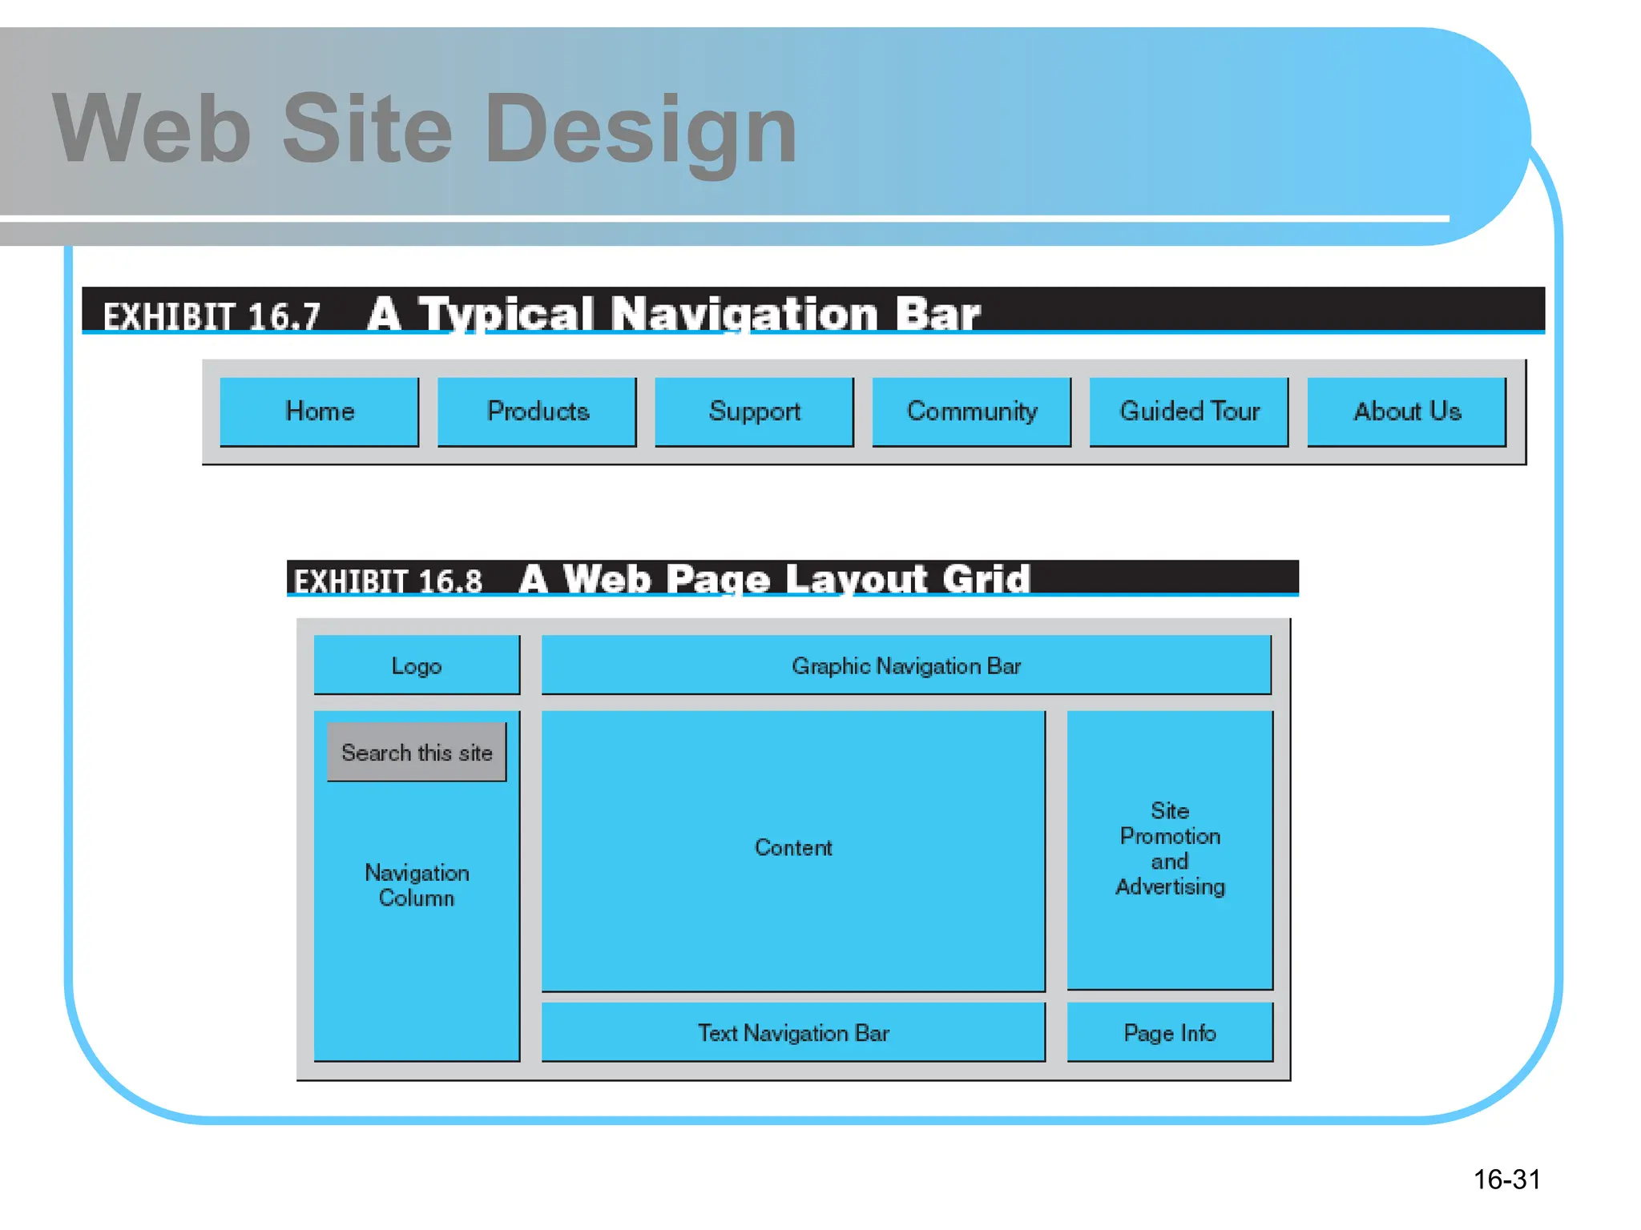Click the Text Navigation Bar block
Image resolution: width=1641 pixels, height=1230 pixels.
(793, 1032)
